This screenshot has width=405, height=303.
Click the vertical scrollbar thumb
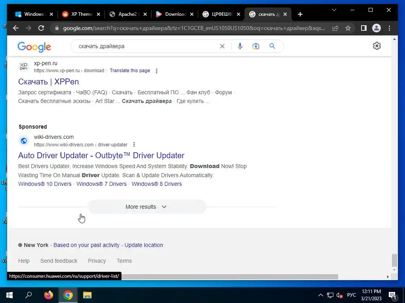pyautogui.click(x=394, y=260)
